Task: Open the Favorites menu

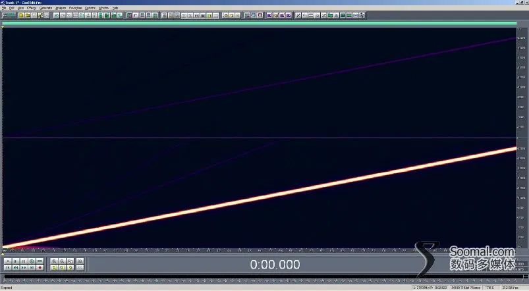Action: [x=75, y=8]
